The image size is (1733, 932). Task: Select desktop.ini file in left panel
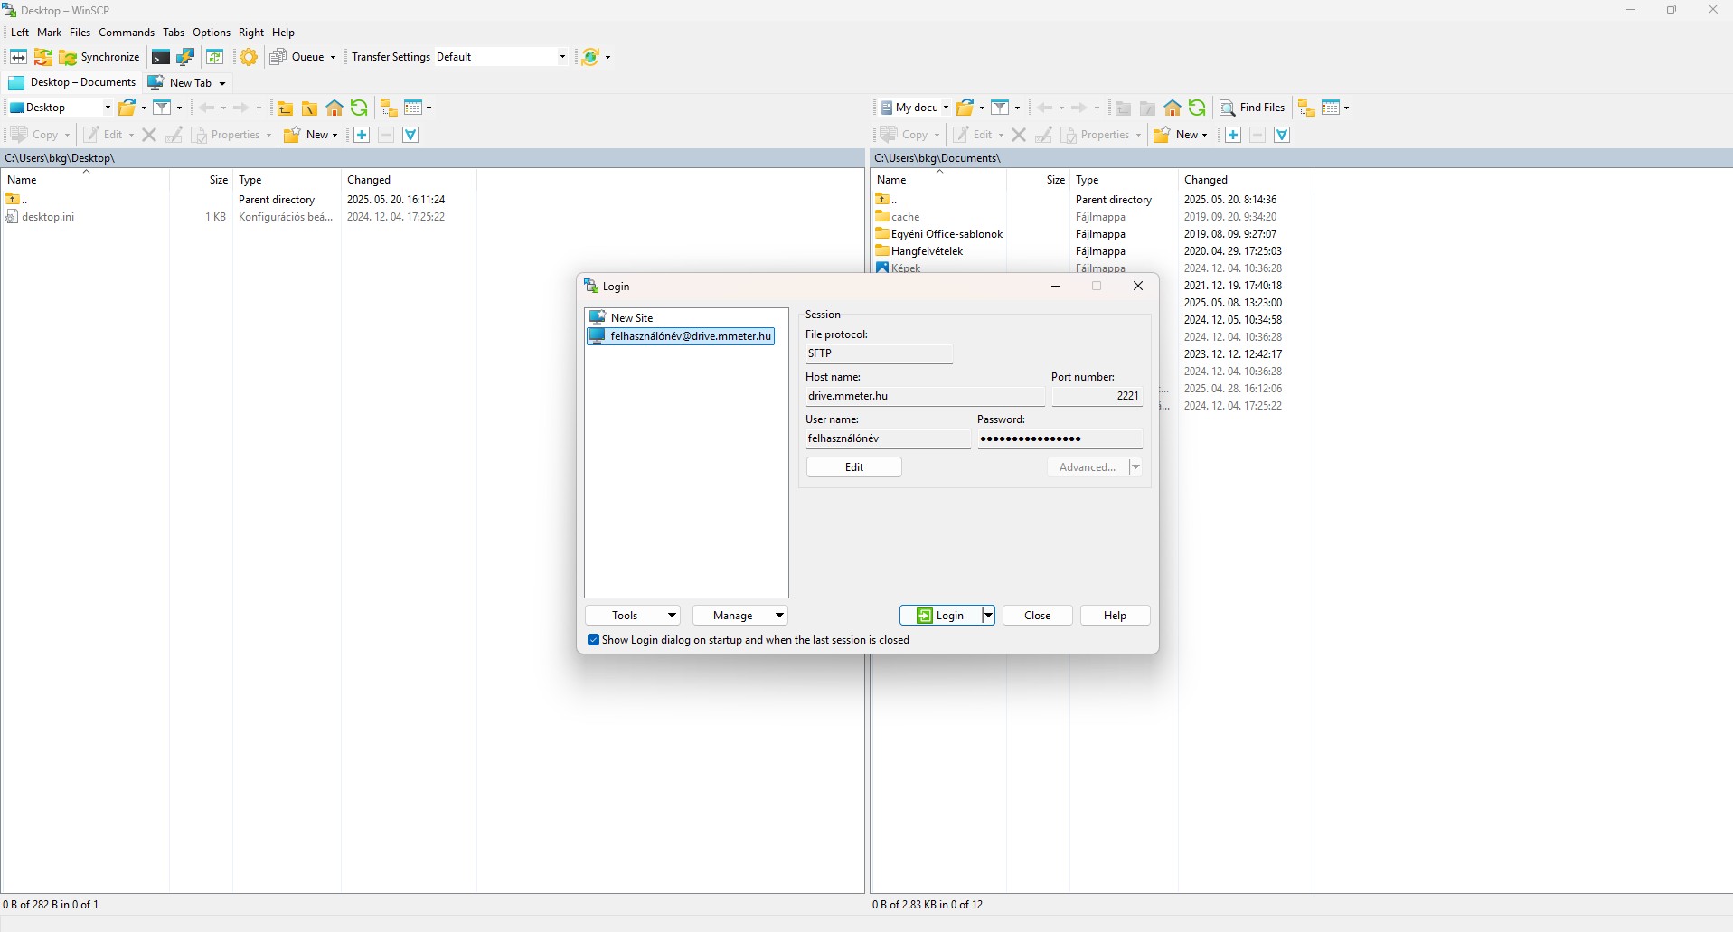click(x=48, y=217)
